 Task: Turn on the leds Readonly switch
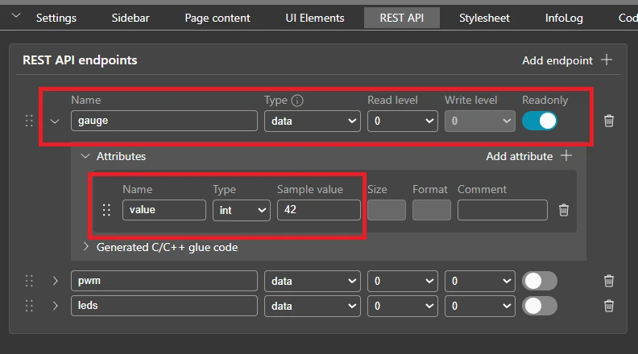(x=539, y=306)
